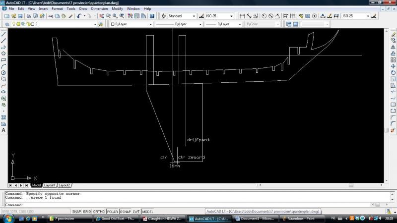Toggle ORTHO mode in status bar
Screen dimensions: 397x223
(x=99, y=212)
